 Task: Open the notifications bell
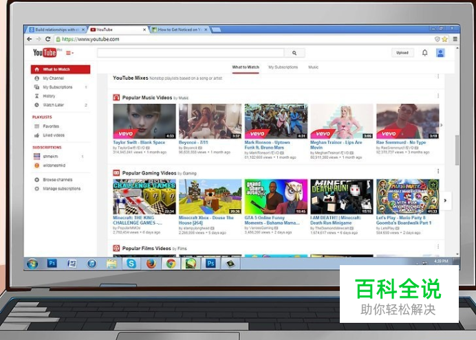point(424,53)
